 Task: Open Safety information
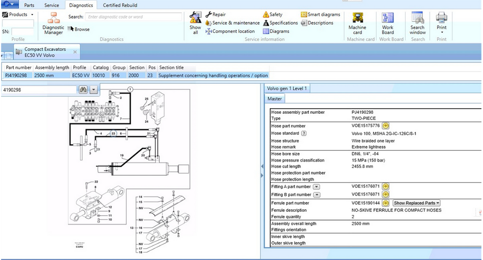(273, 14)
